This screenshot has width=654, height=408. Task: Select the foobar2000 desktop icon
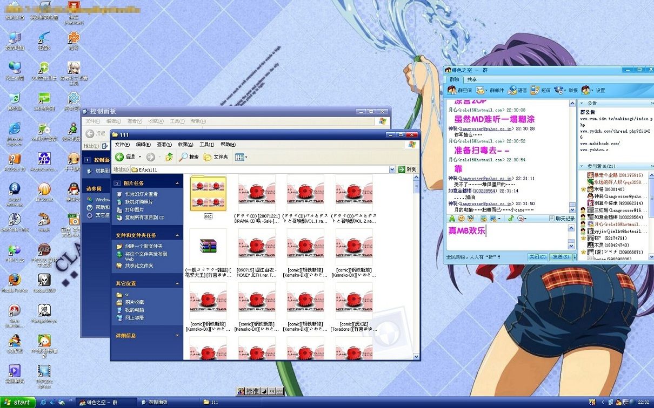tap(44, 283)
